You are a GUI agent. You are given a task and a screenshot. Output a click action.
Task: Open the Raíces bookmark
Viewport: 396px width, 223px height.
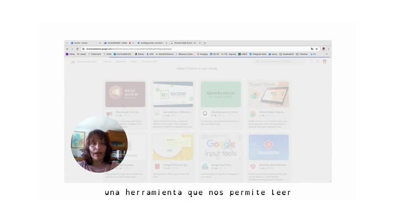pos(140,54)
